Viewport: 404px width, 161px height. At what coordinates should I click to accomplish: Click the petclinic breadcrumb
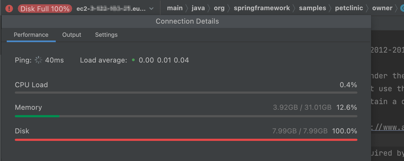[x=349, y=8]
